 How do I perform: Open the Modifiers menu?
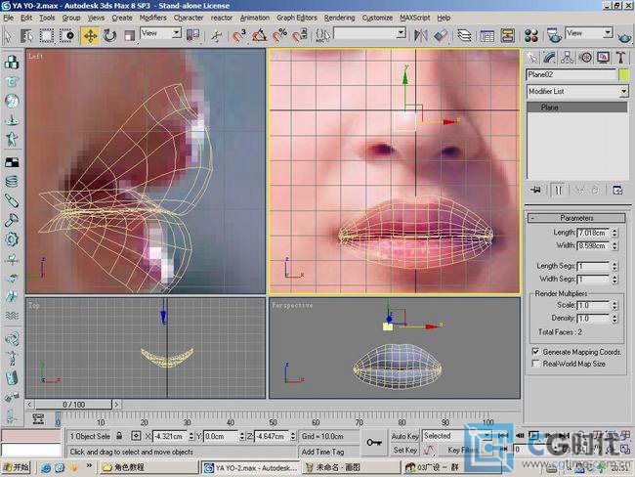[x=152, y=18]
